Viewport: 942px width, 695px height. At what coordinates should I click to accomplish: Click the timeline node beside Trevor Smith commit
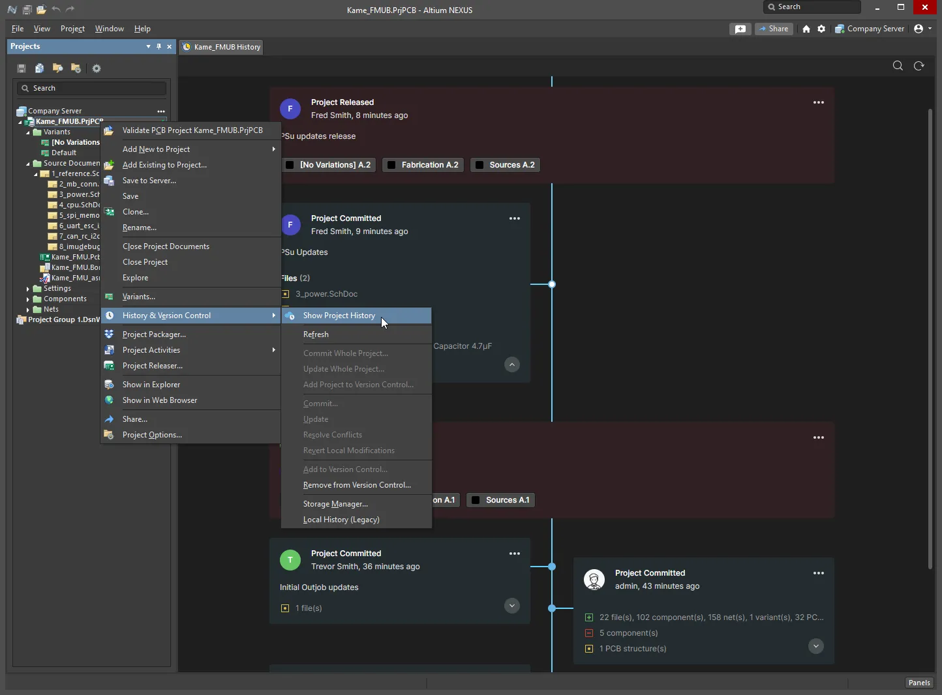coord(552,567)
